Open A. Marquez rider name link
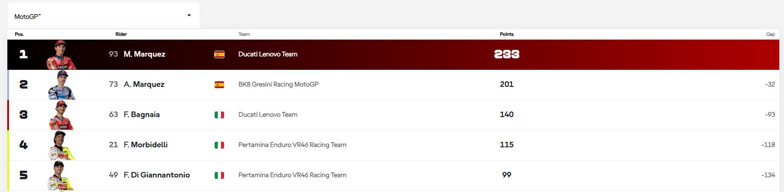 click(x=144, y=84)
